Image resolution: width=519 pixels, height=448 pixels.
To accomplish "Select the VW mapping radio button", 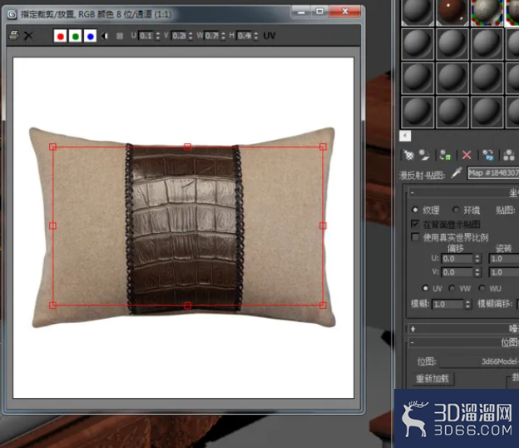I will 452,288.
